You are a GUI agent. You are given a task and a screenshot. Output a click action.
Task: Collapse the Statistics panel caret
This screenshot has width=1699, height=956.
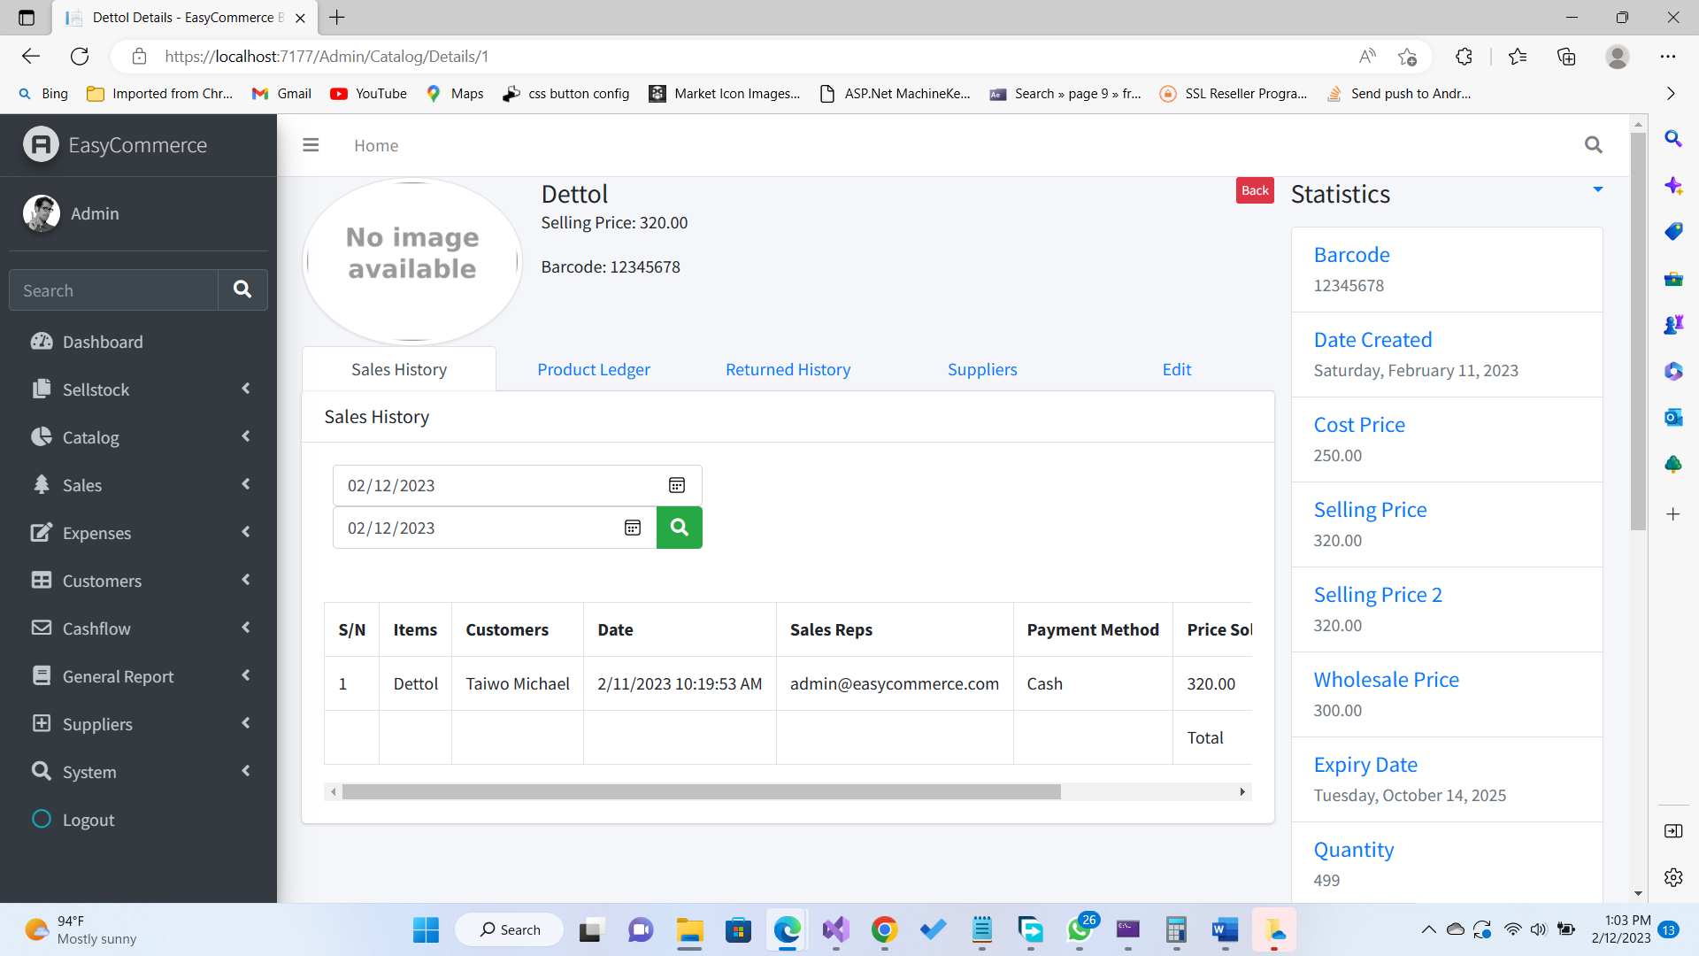(x=1597, y=189)
